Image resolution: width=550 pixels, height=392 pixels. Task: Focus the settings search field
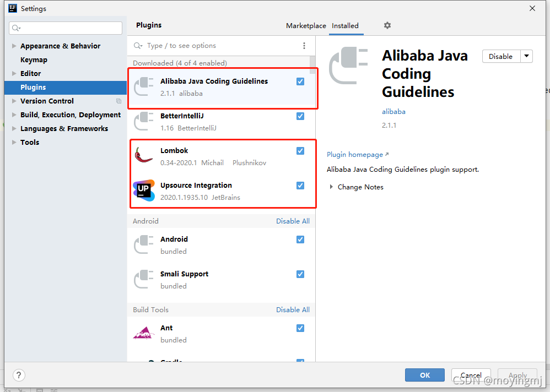[66, 28]
